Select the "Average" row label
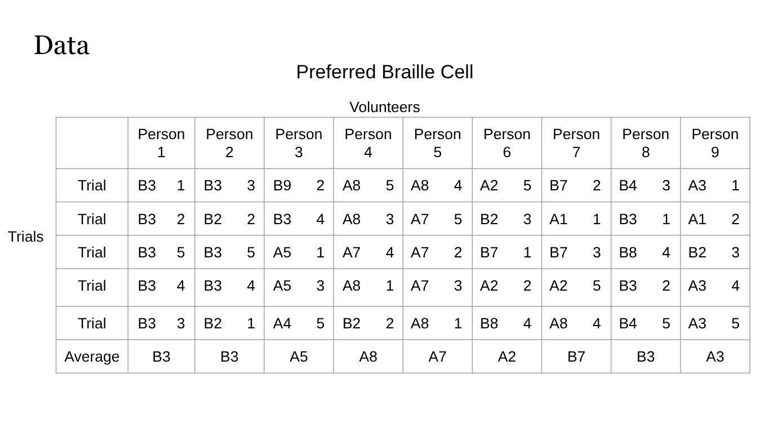Image resolution: width=769 pixels, height=432 pixels. (92, 357)
